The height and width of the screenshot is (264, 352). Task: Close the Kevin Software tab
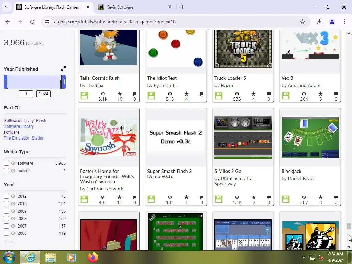[x=170, y=7]
